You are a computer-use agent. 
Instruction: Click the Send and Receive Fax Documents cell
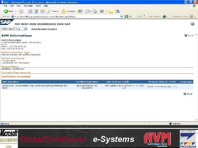[x=87, y=87]
